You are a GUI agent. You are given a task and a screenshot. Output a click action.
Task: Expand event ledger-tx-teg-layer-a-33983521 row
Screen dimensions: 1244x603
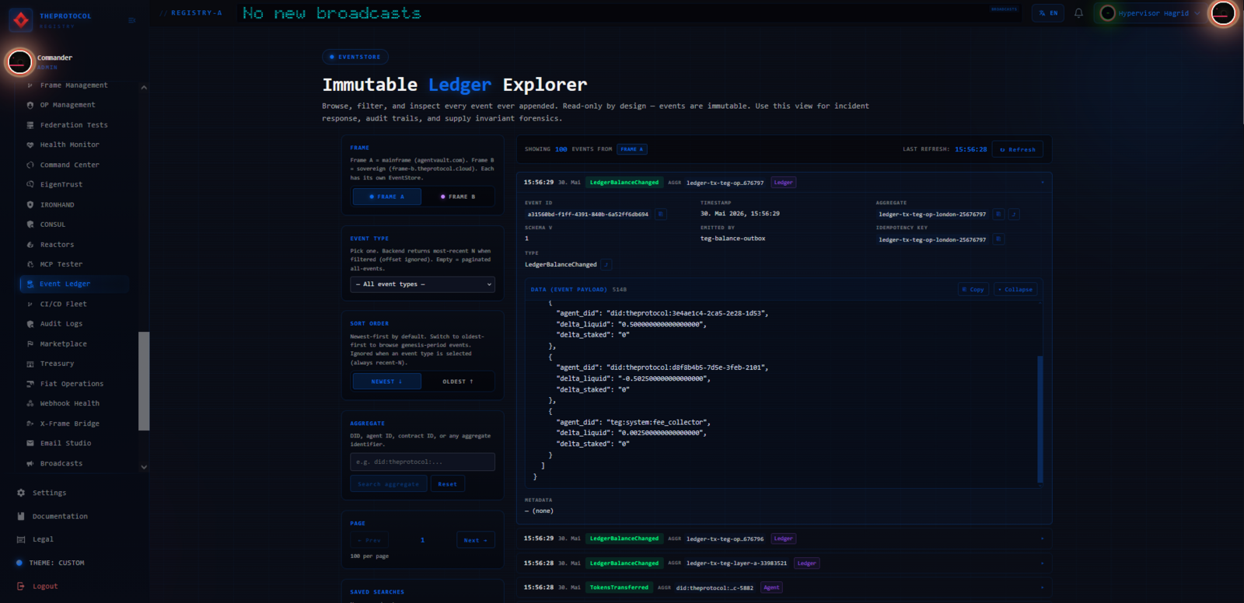(x=784, y=563)
